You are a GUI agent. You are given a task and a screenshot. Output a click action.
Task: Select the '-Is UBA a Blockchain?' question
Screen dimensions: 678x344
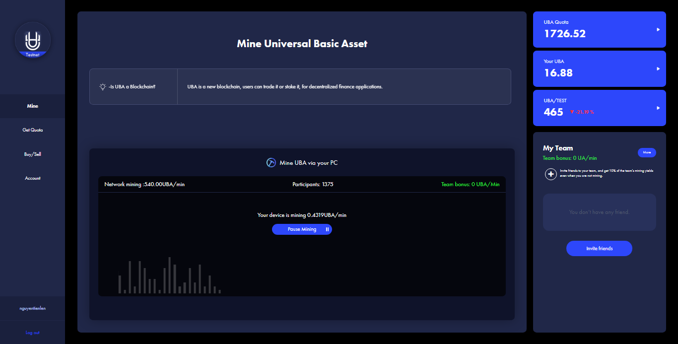[132, 87]
